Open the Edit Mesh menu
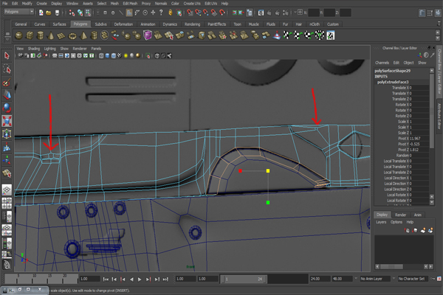Viewport: 443px width, 295px height. (x=130, y=4)
